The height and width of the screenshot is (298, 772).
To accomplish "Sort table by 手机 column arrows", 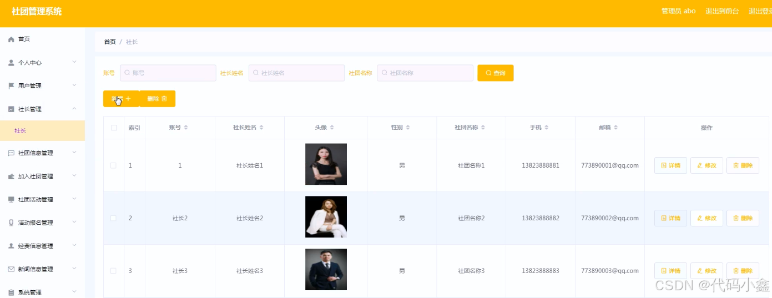I will pos(546,128).
